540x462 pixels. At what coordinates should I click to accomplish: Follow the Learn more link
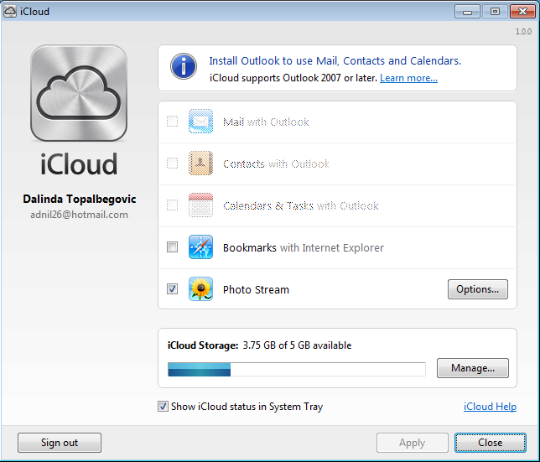coord(408,78)
